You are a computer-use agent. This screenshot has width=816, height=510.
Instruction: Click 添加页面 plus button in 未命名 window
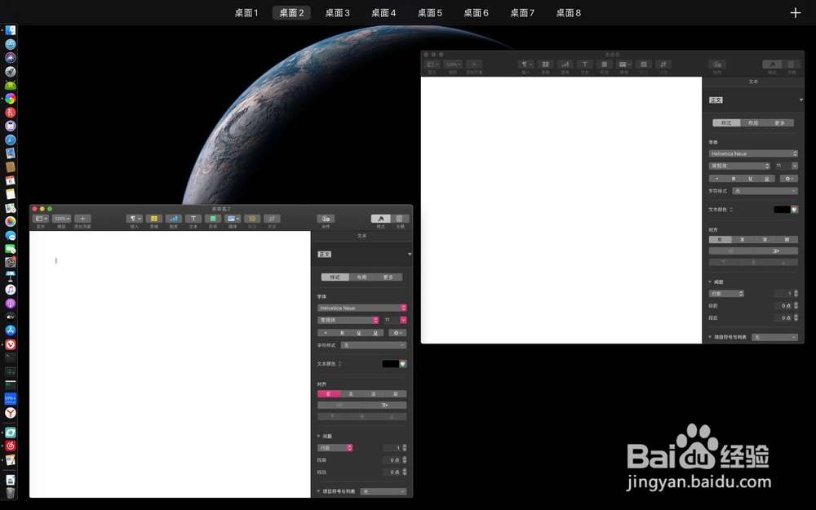[473, 64]
